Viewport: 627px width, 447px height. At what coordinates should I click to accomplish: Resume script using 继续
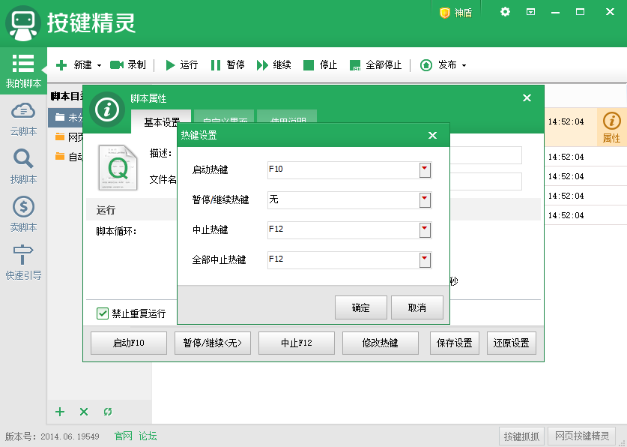(x=274, y=65)
